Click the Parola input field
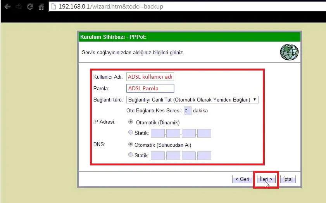 coord(150,88)
